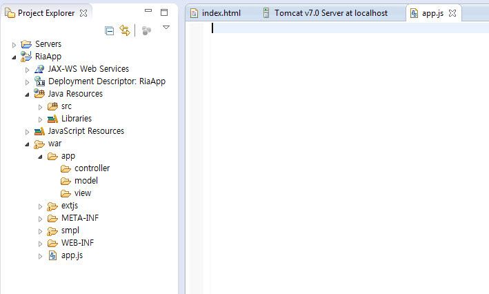Expand Deployment Descriptor: RiaApp node

coord(27,82)
